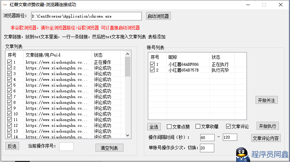Select the 正在操作 status in row 1
The width and height of the screenshot is (290, 162).
(102, 62)
